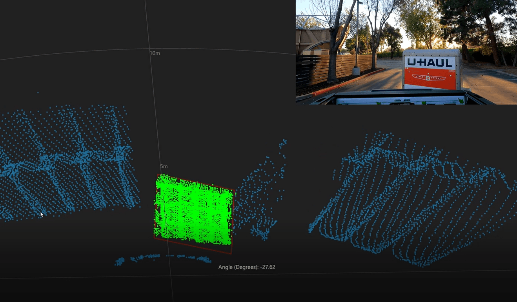This screenshot has height=302, width=517.
Task: Click the vertical axis line above 5m label
Action: coord(153,110)
